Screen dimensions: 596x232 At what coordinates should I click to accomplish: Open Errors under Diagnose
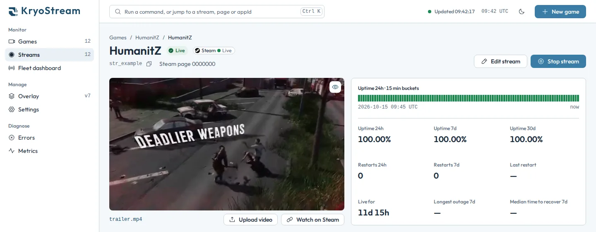click(49, 138)
